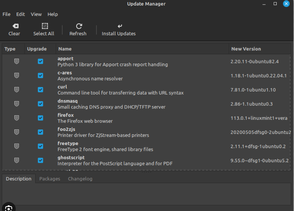Viewport: 294px width, 211px height.
Task: Uncheck the apport upgrade checkbox
Action: [40, 61]
